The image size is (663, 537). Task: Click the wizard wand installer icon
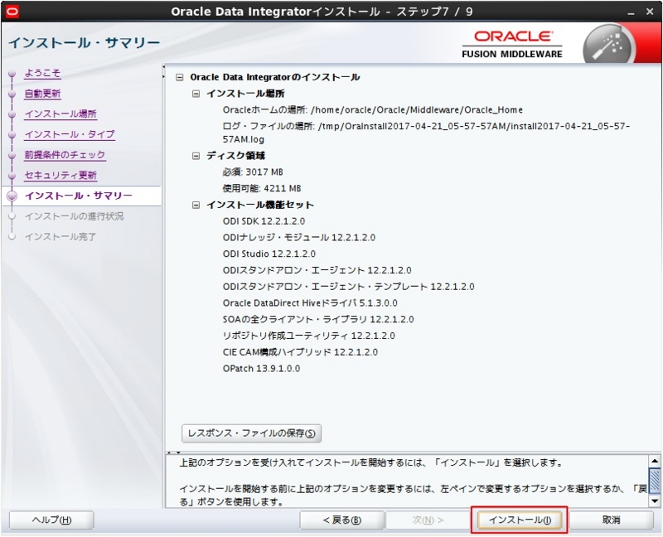point(608,46)
